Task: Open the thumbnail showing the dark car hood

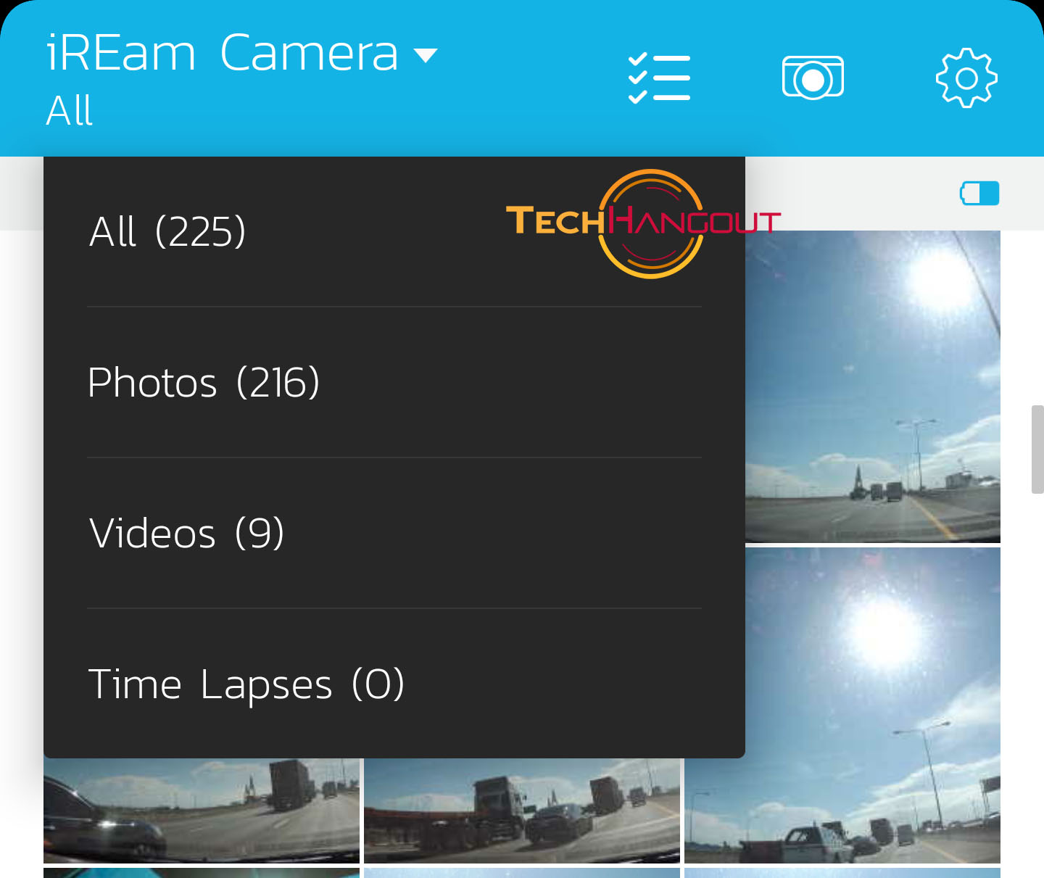Action: pyautogui.click(x=202, y=811)
